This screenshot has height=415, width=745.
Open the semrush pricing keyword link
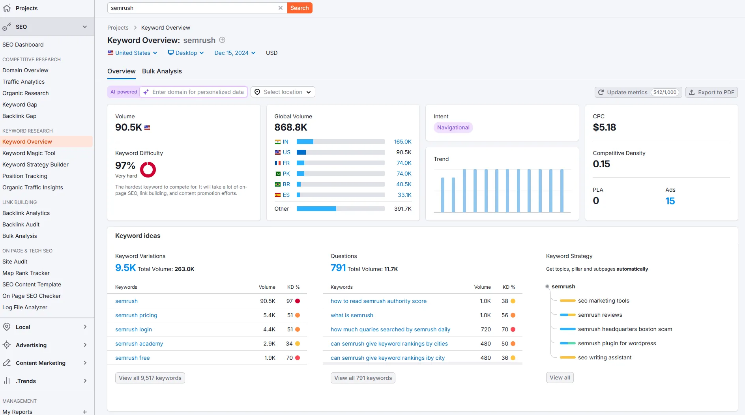(x=136, y=315)
